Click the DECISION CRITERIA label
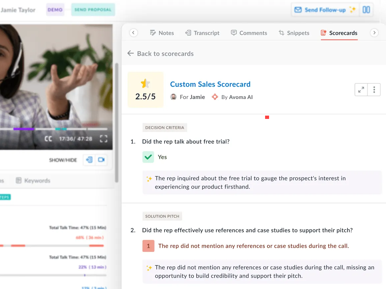 click(165, 128)
